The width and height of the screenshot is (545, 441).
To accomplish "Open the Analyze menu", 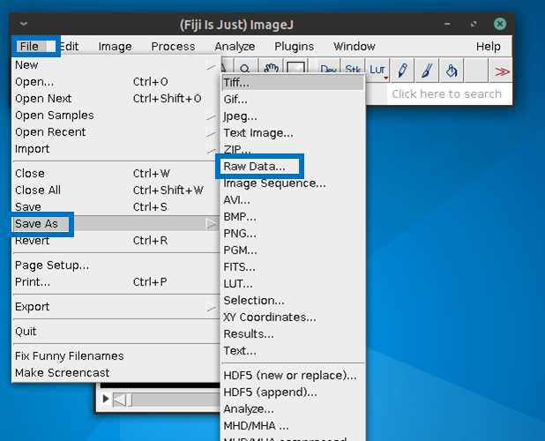I will tap(235, 46).
